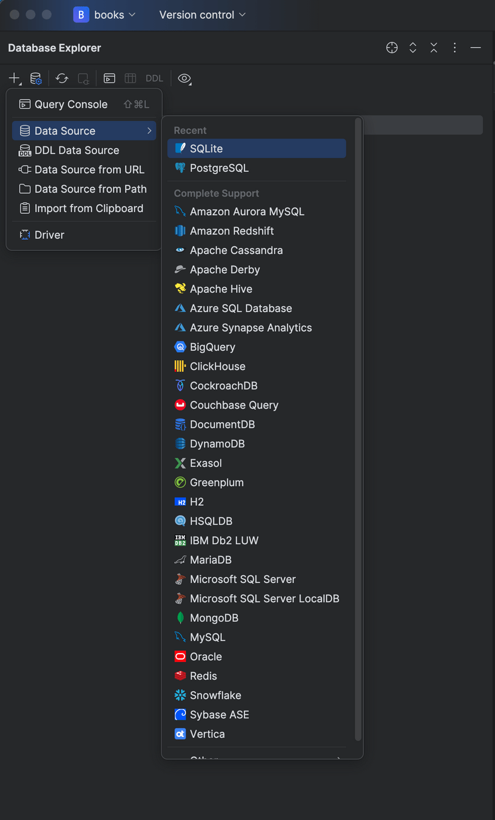Open Jump to Query Console icon
Screen dimensions: 495x820
[x=109, y=78]
